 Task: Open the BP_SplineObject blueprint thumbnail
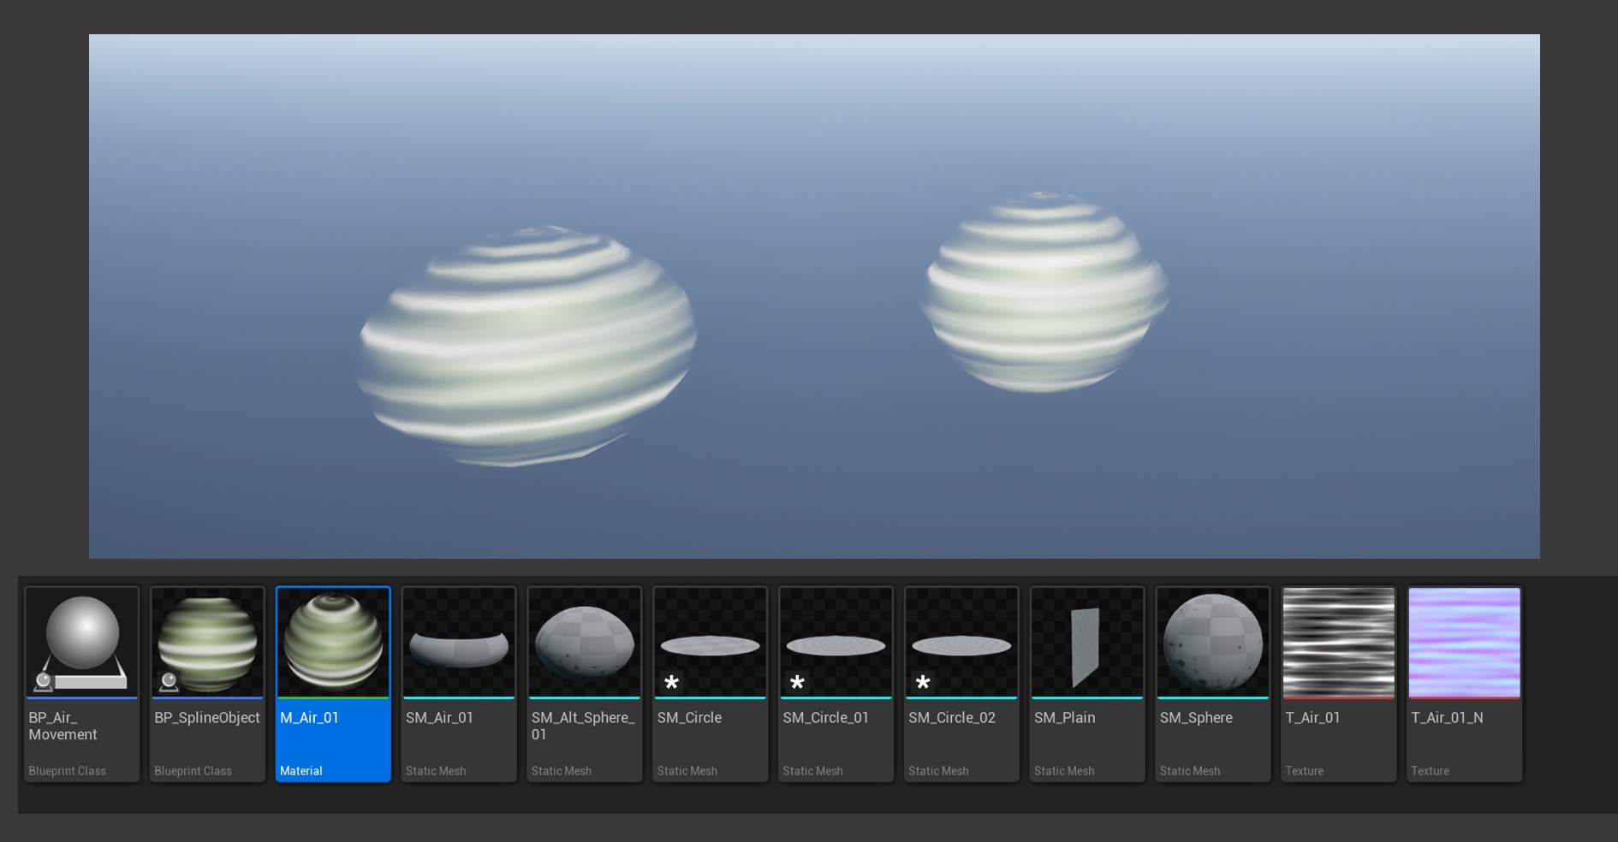point(207,642)
